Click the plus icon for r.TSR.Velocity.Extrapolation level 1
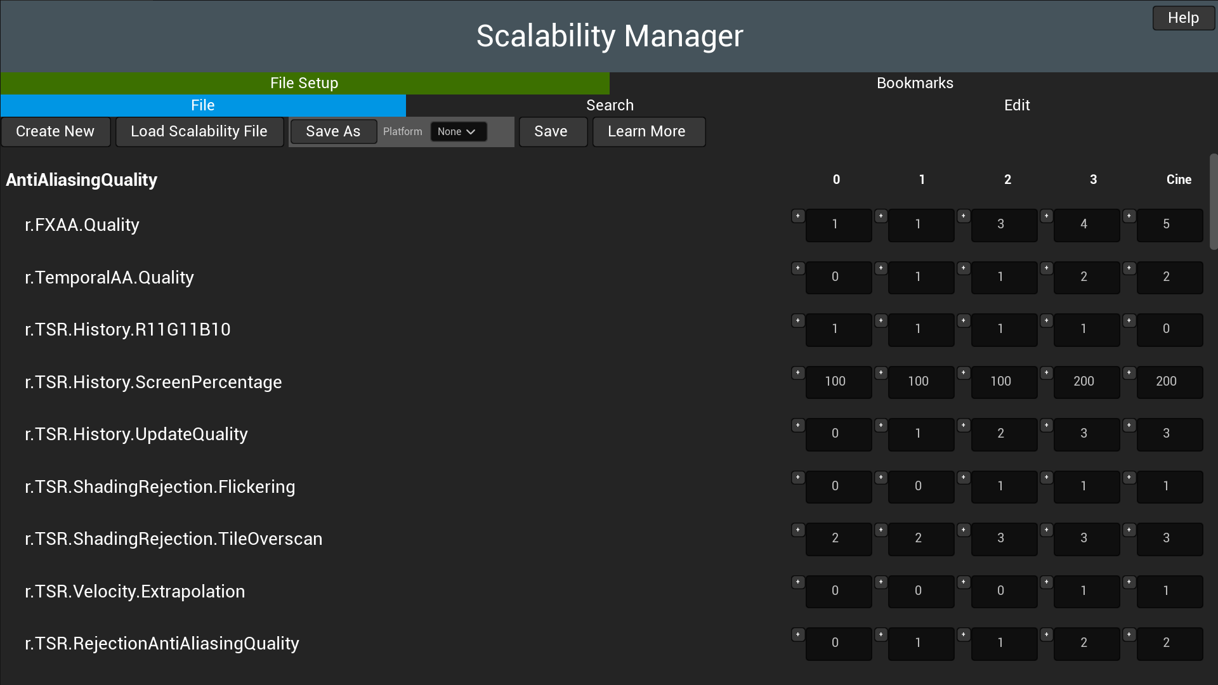The width and height of the screenshot is (1218, 685). click(x=881, y=582)
